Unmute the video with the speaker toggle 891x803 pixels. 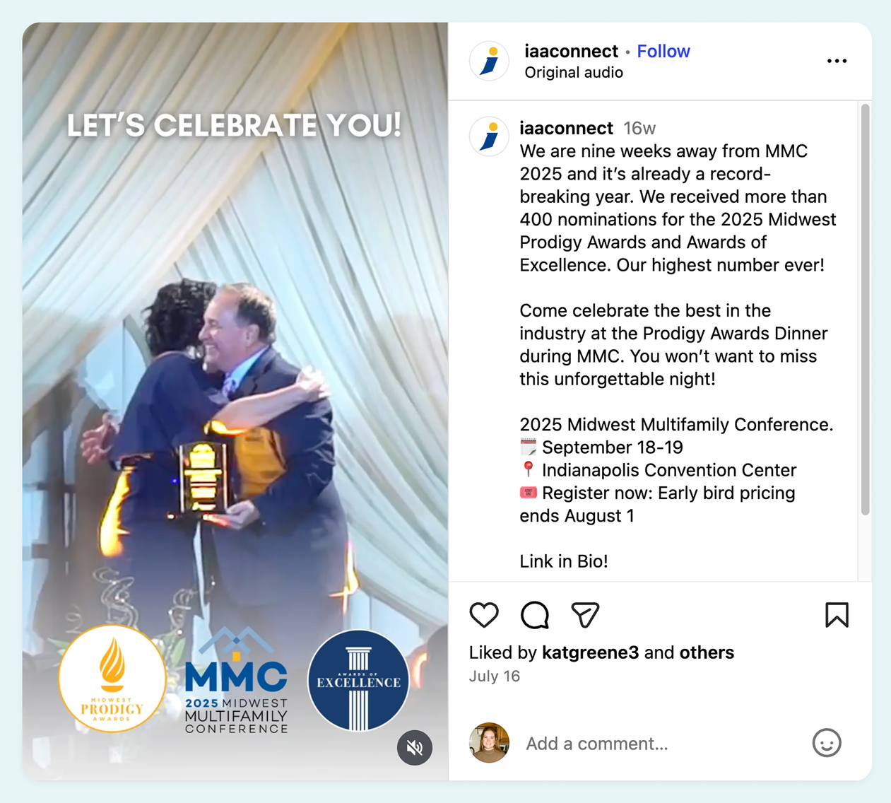click(415, 747)
